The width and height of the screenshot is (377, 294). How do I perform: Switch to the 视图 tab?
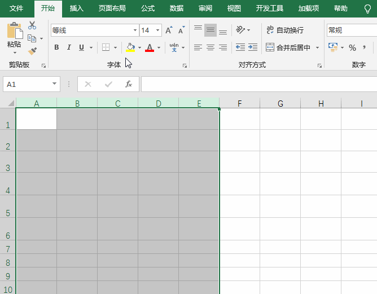234,8
